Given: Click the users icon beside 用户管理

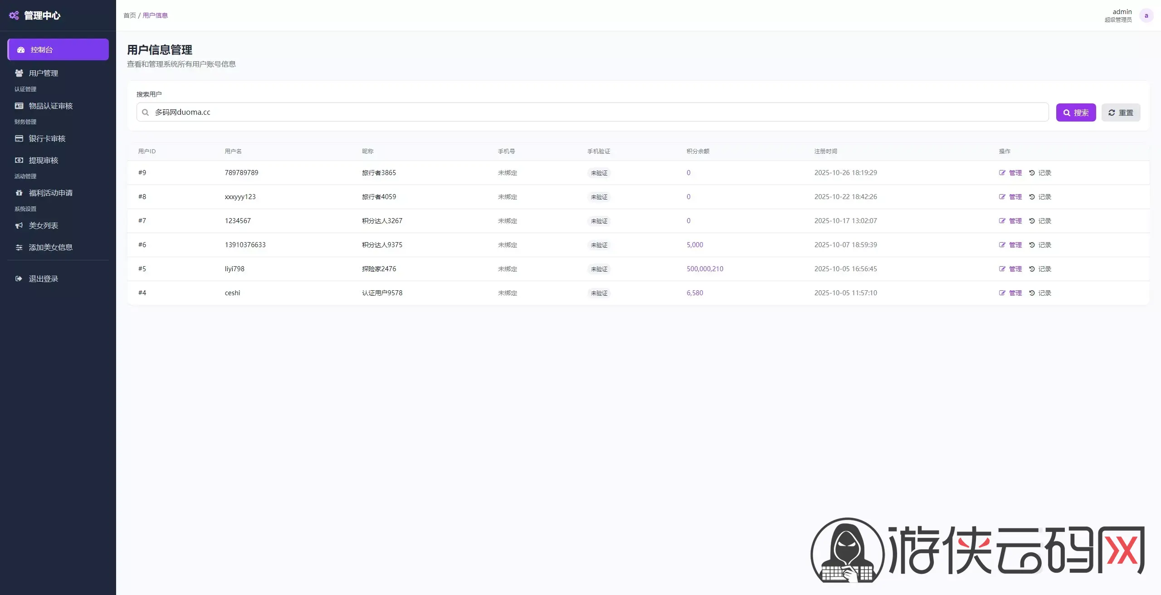Looking at the screenshot, I should (x=19, y=73).
